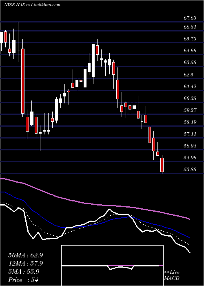Click the <<Live MACD label

(x=172, y=275)
